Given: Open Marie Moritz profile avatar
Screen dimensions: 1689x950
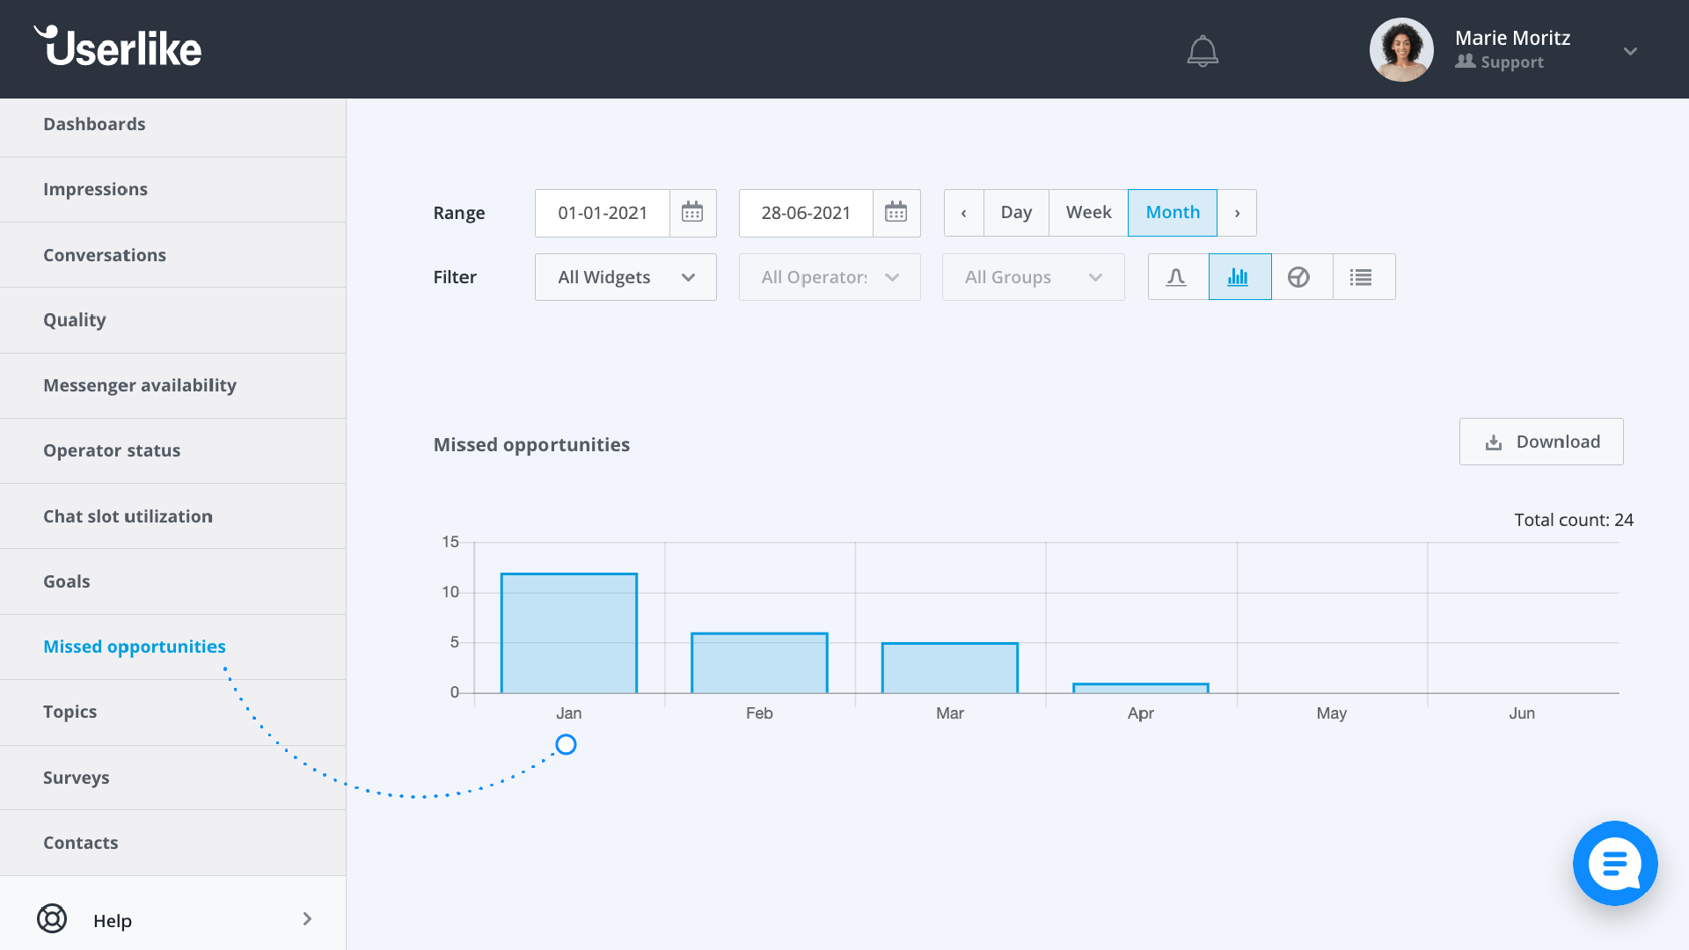Looking at the screenshot, I should tap(1401, 50).
